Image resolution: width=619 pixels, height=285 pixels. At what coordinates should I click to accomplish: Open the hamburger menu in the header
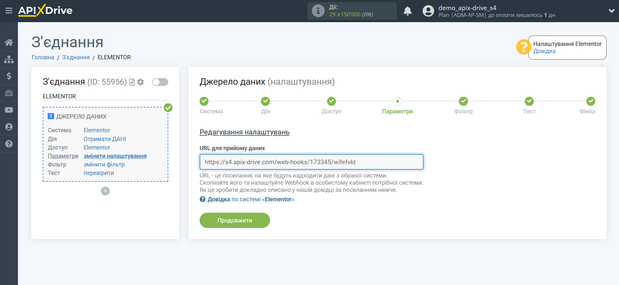coord(9,11)
